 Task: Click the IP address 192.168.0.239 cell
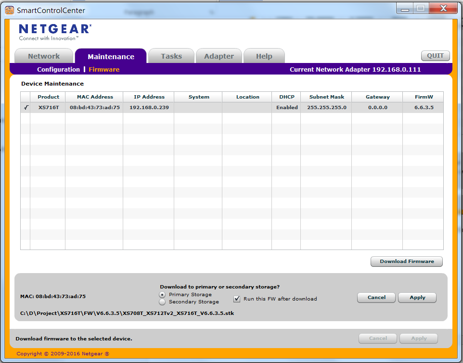tap(149, 108)
